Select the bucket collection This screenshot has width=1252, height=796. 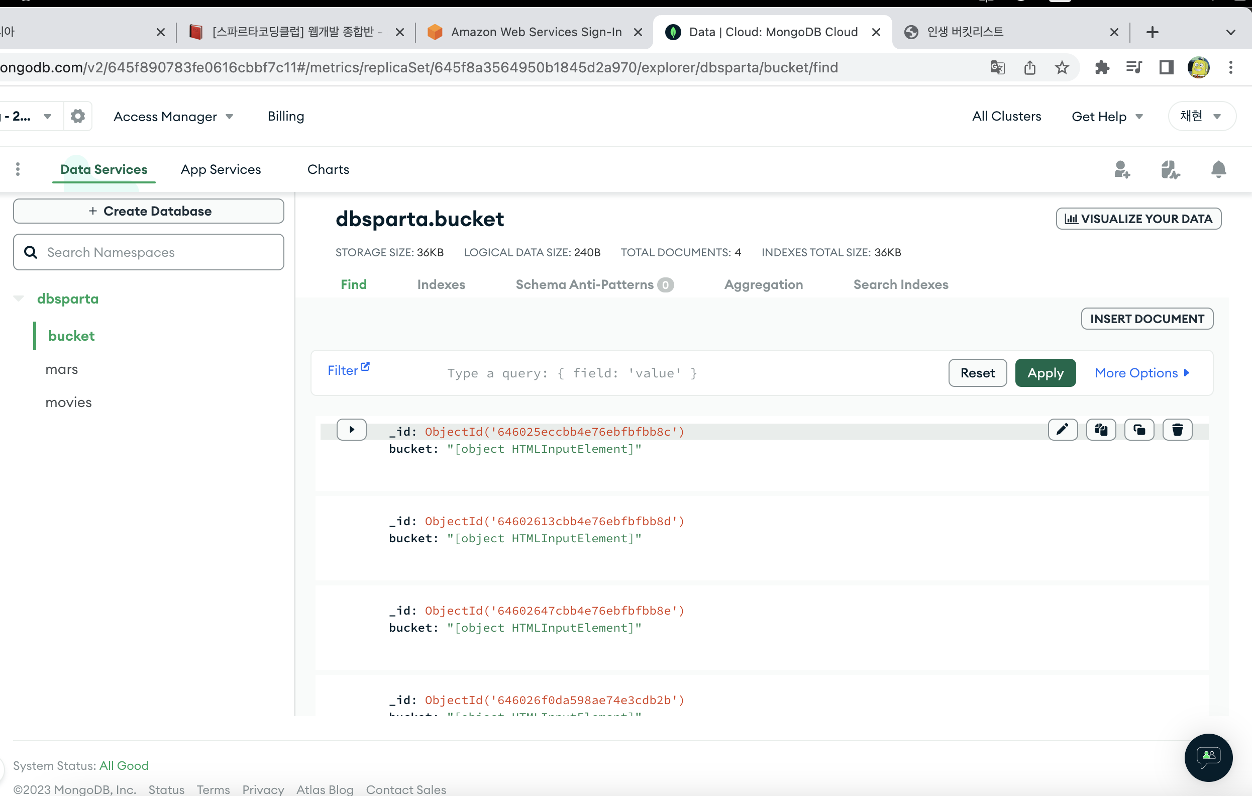[71, 336]
